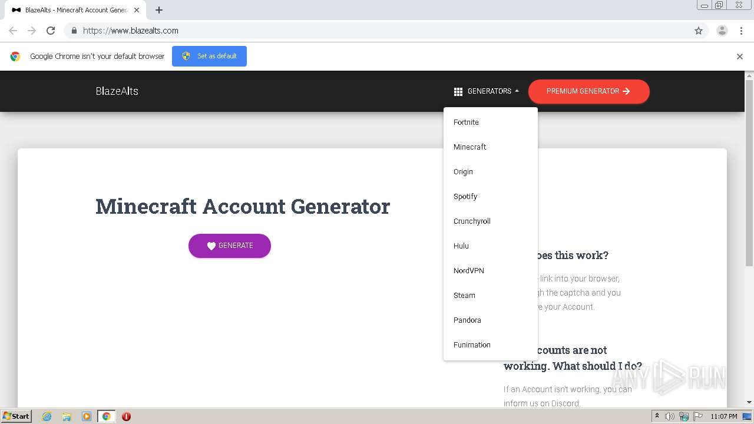Open the BlazeAlts home logo link
The height and width of the screenshot is (424, 754).
(117, 91)
